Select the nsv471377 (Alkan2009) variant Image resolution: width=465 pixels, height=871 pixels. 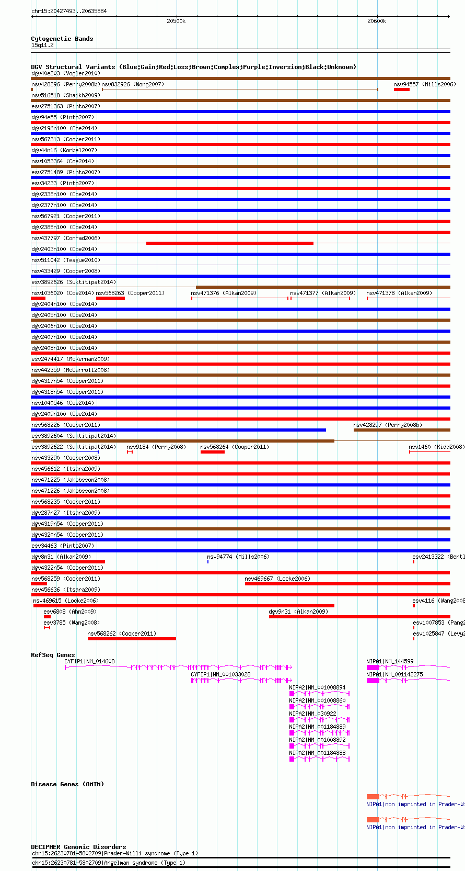pyautogui.click(x=322, y=293)
